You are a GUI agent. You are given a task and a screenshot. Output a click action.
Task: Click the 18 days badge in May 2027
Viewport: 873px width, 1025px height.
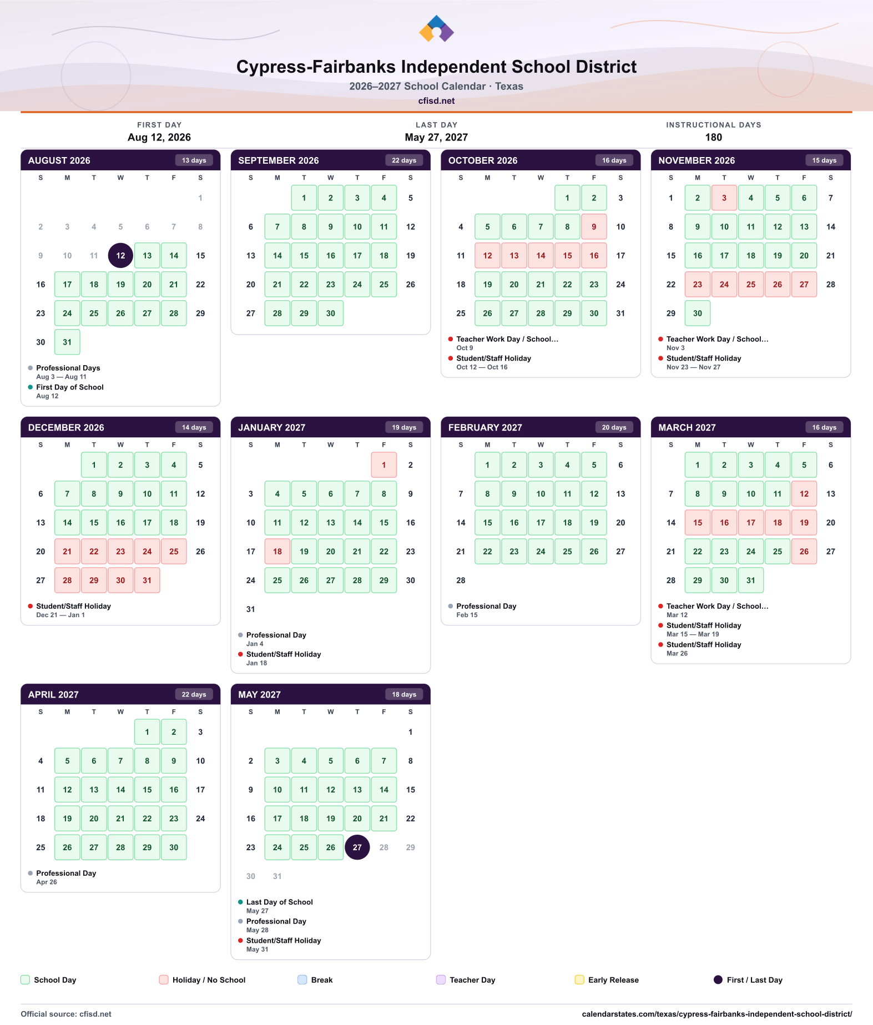[404, 694]
